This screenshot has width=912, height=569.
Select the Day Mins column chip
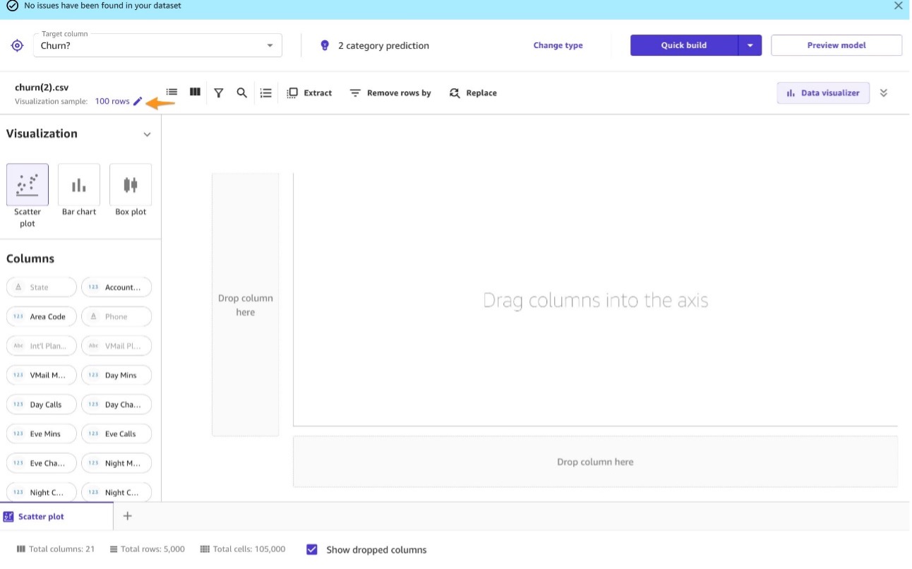[116, 376]
